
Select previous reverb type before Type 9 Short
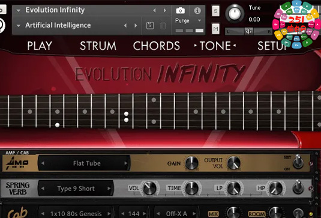click(43, 189)
